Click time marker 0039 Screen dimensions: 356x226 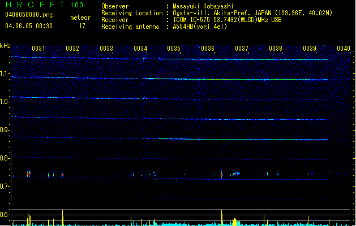[310, 49]
